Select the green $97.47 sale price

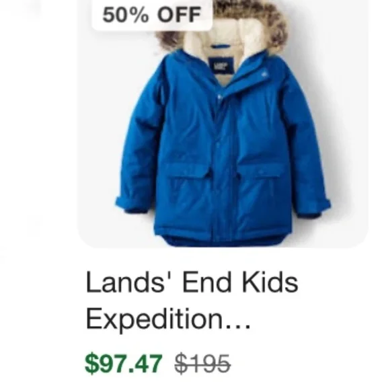[123, 363]
